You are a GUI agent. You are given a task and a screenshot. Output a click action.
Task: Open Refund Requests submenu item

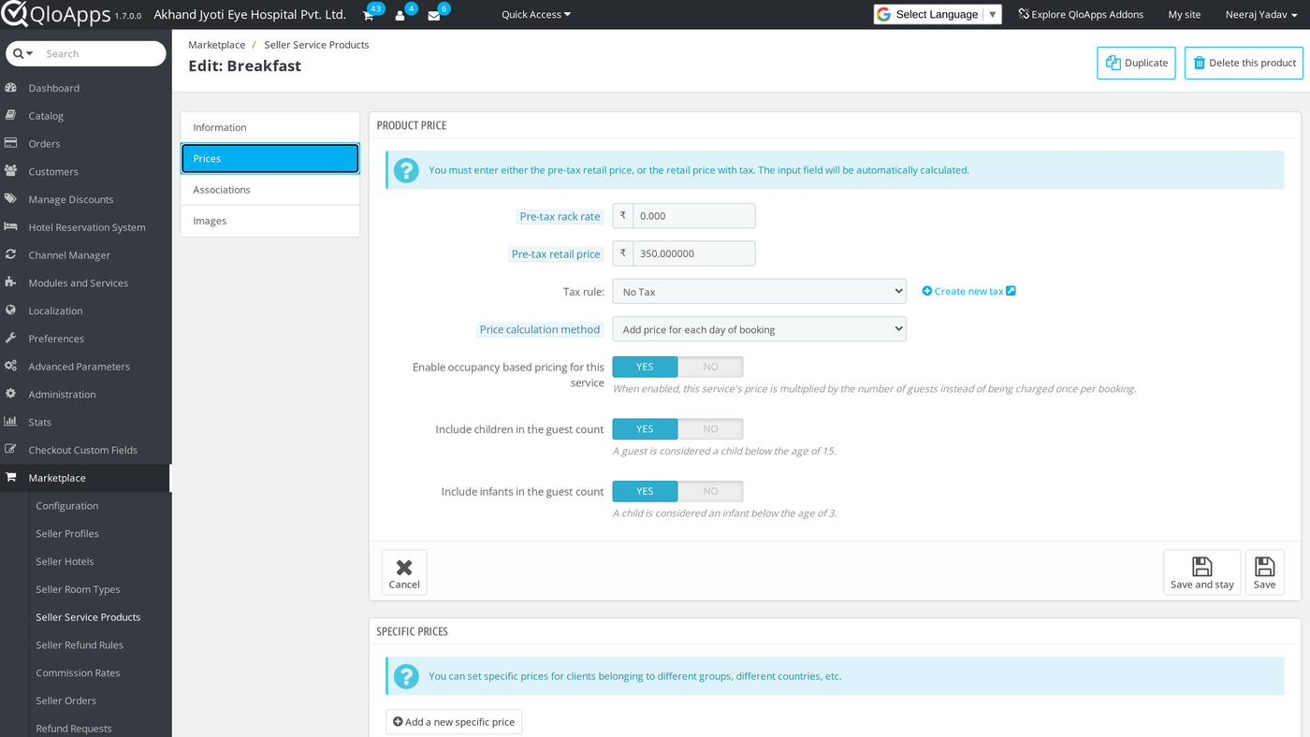(x=73, y=728)
